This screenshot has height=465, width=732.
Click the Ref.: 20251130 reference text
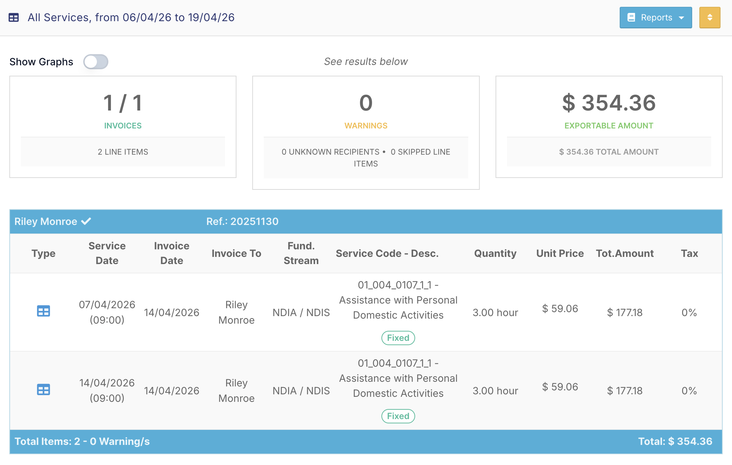point(242,221)
